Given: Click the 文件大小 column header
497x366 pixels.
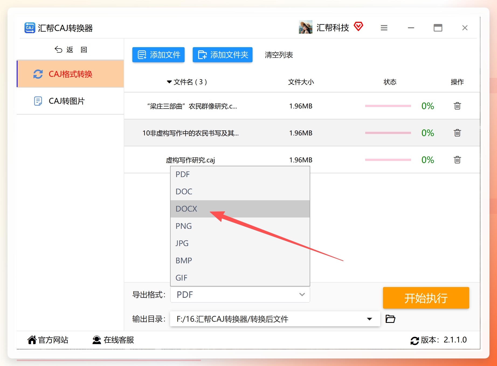Looking at the screenshot, I should pos(301,82).
